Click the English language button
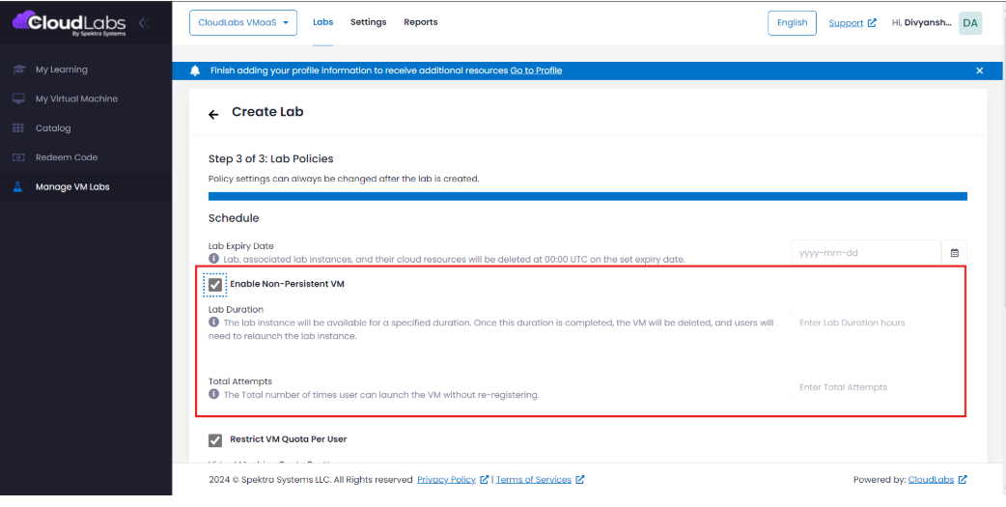The height and width of the screenshot is (507, 1006). (792, 22)
